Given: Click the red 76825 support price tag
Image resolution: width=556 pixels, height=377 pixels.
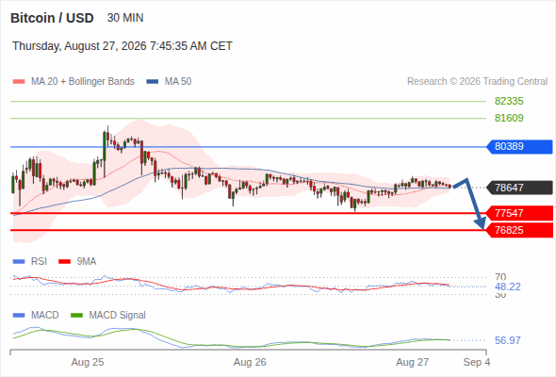Looking at the screenshot, I should (519, 230).
